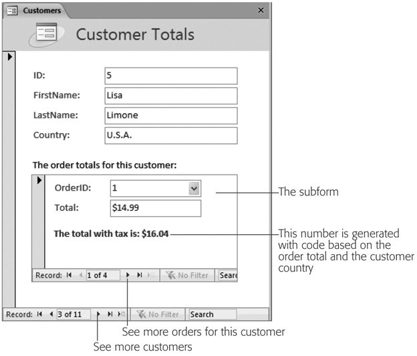The image size is (417, 356).
Task: Click the Country field containing U.S.A.
Action: 171,136
